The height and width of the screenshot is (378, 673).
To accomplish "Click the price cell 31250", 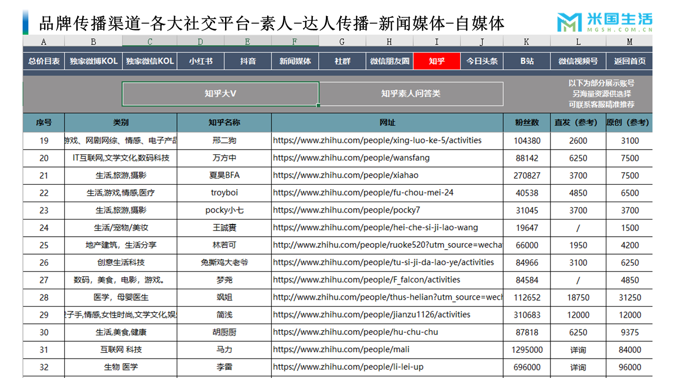I will (x=629, y=298).
